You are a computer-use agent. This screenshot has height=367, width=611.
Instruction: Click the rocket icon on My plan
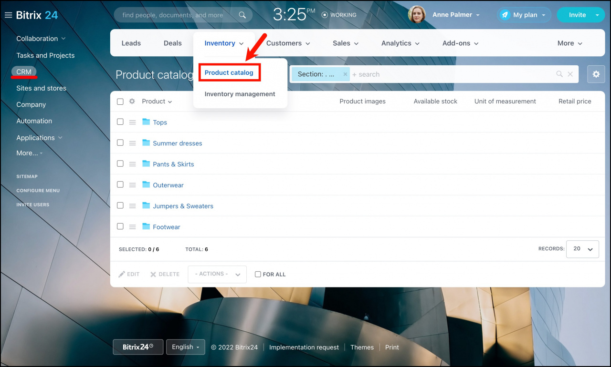[x=505, y=15]
